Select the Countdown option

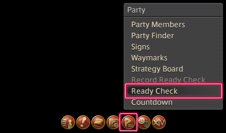pyautogui.click(x=152, y=102)
